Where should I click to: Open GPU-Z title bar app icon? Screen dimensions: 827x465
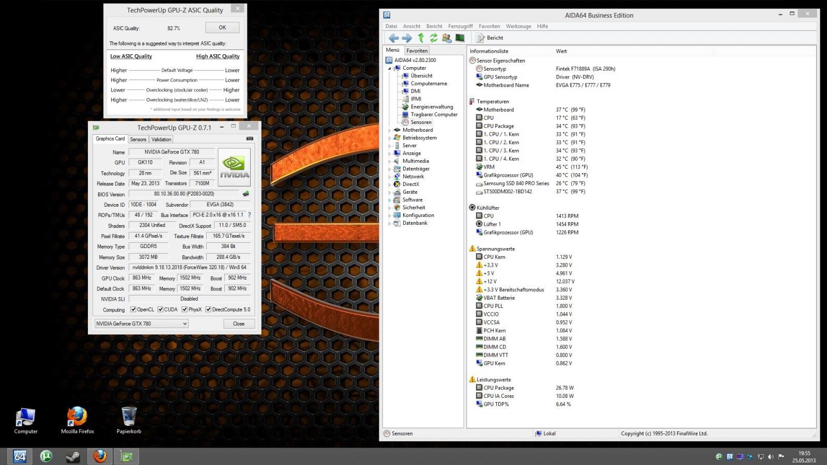96,128
